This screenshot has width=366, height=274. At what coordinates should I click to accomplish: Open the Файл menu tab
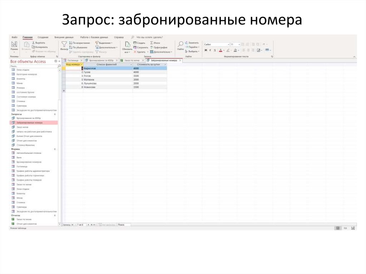[14, 38]
